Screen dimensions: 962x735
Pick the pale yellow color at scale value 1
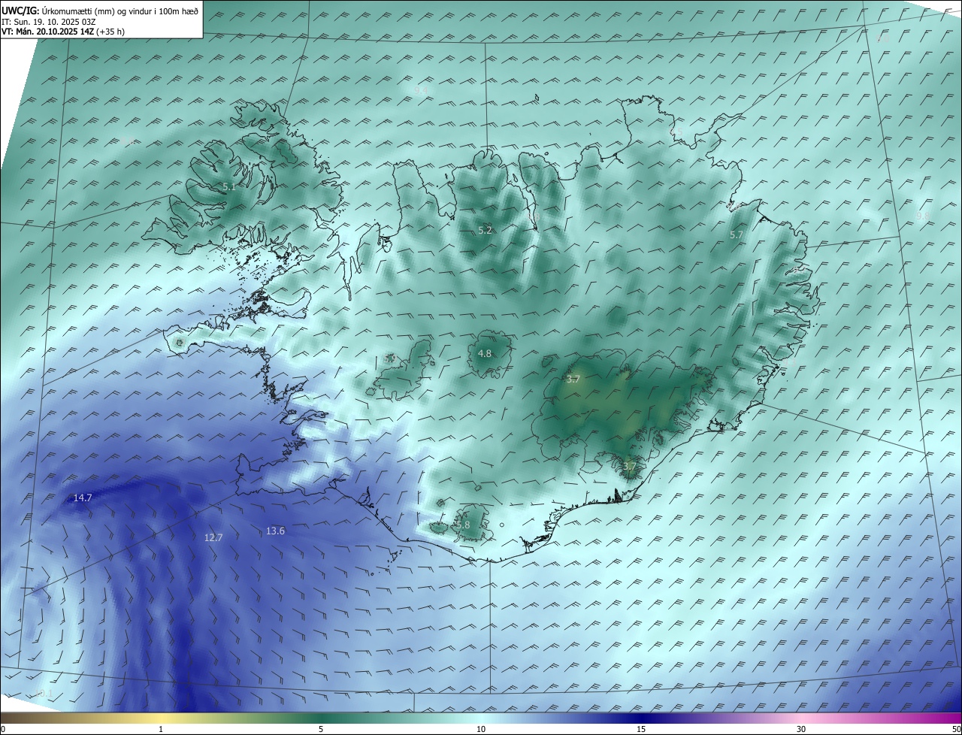pyautogui.click(x=161, y=718)
